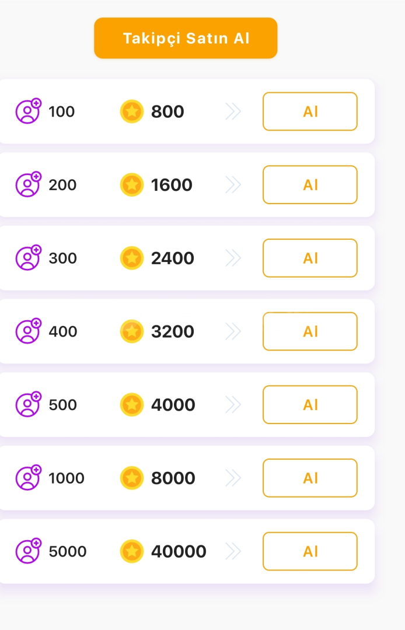Screen dimensions: 405x630
Task: Select the 400 followers quantity label
Action: click(x=63, y=331)
